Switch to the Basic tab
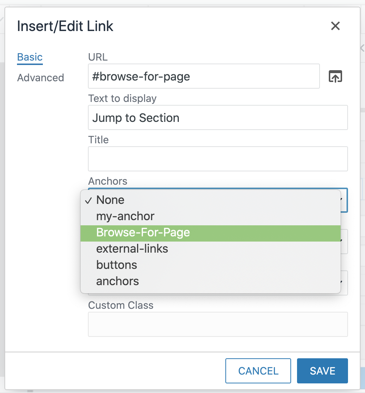 click(x=30, y=57)
